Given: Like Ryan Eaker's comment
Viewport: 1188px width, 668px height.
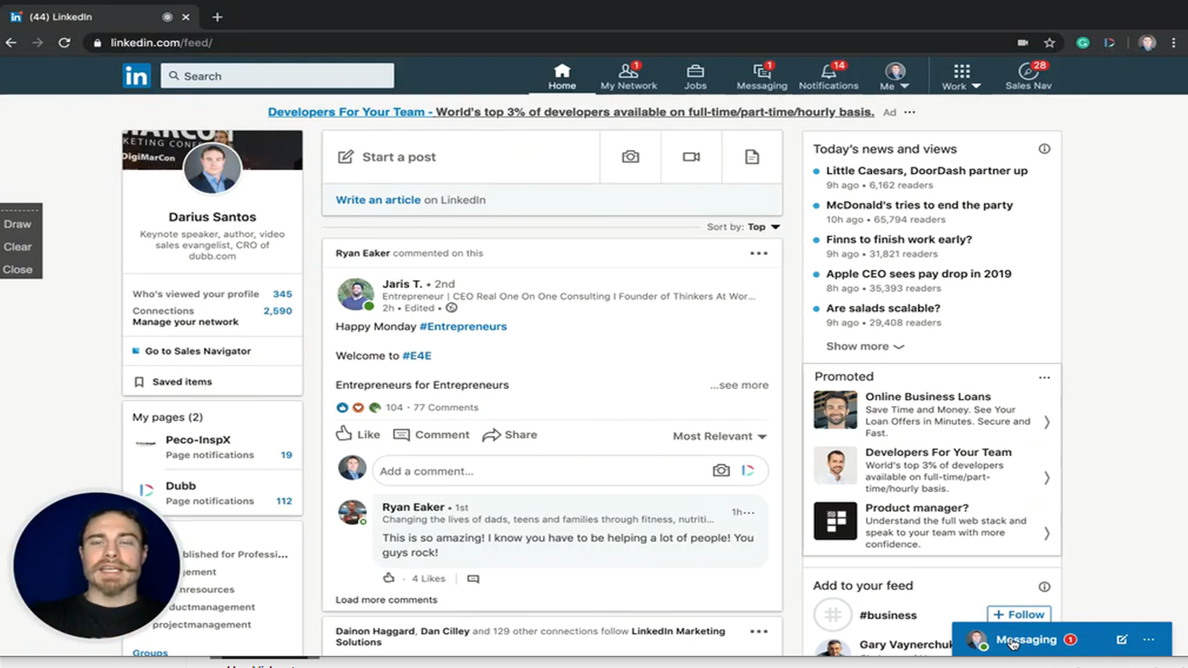Looking at the screenshot, I should coord(389,578).
